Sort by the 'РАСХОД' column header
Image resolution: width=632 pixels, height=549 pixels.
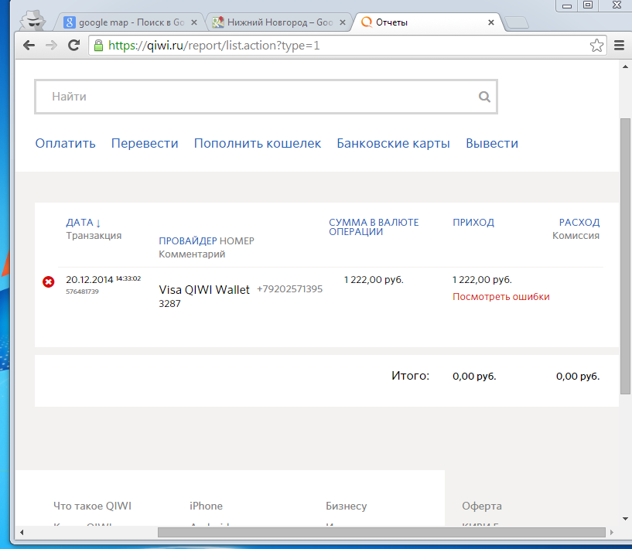579,223
